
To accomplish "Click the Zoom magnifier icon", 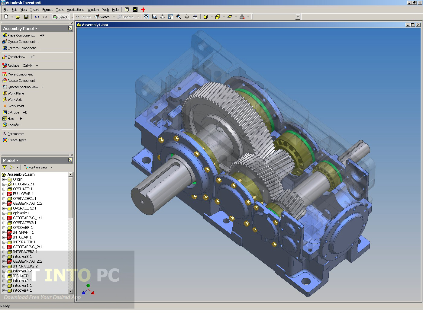I will click(x=179, y=17).
